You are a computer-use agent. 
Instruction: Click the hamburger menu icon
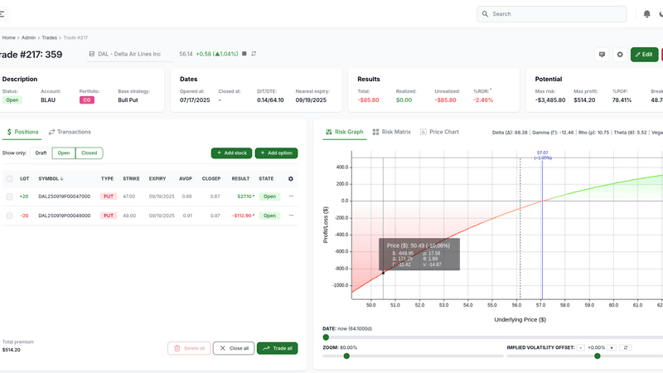tap(2, 14)
